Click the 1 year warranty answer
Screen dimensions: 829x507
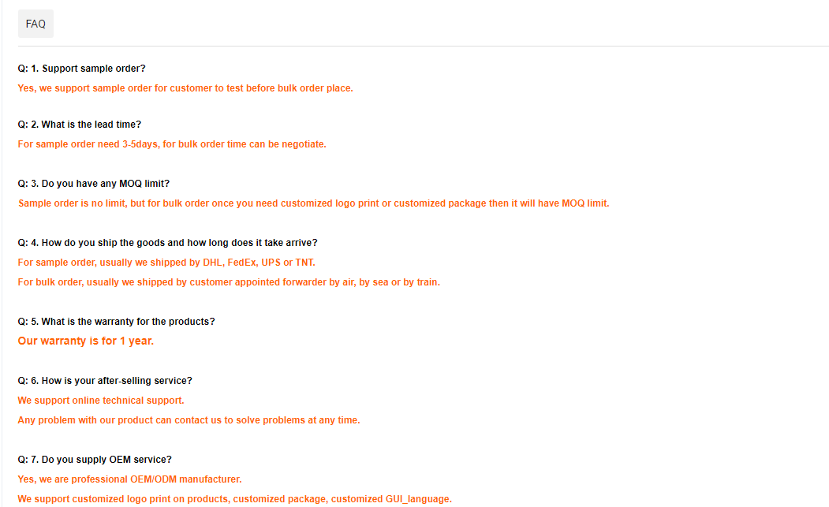86,341
